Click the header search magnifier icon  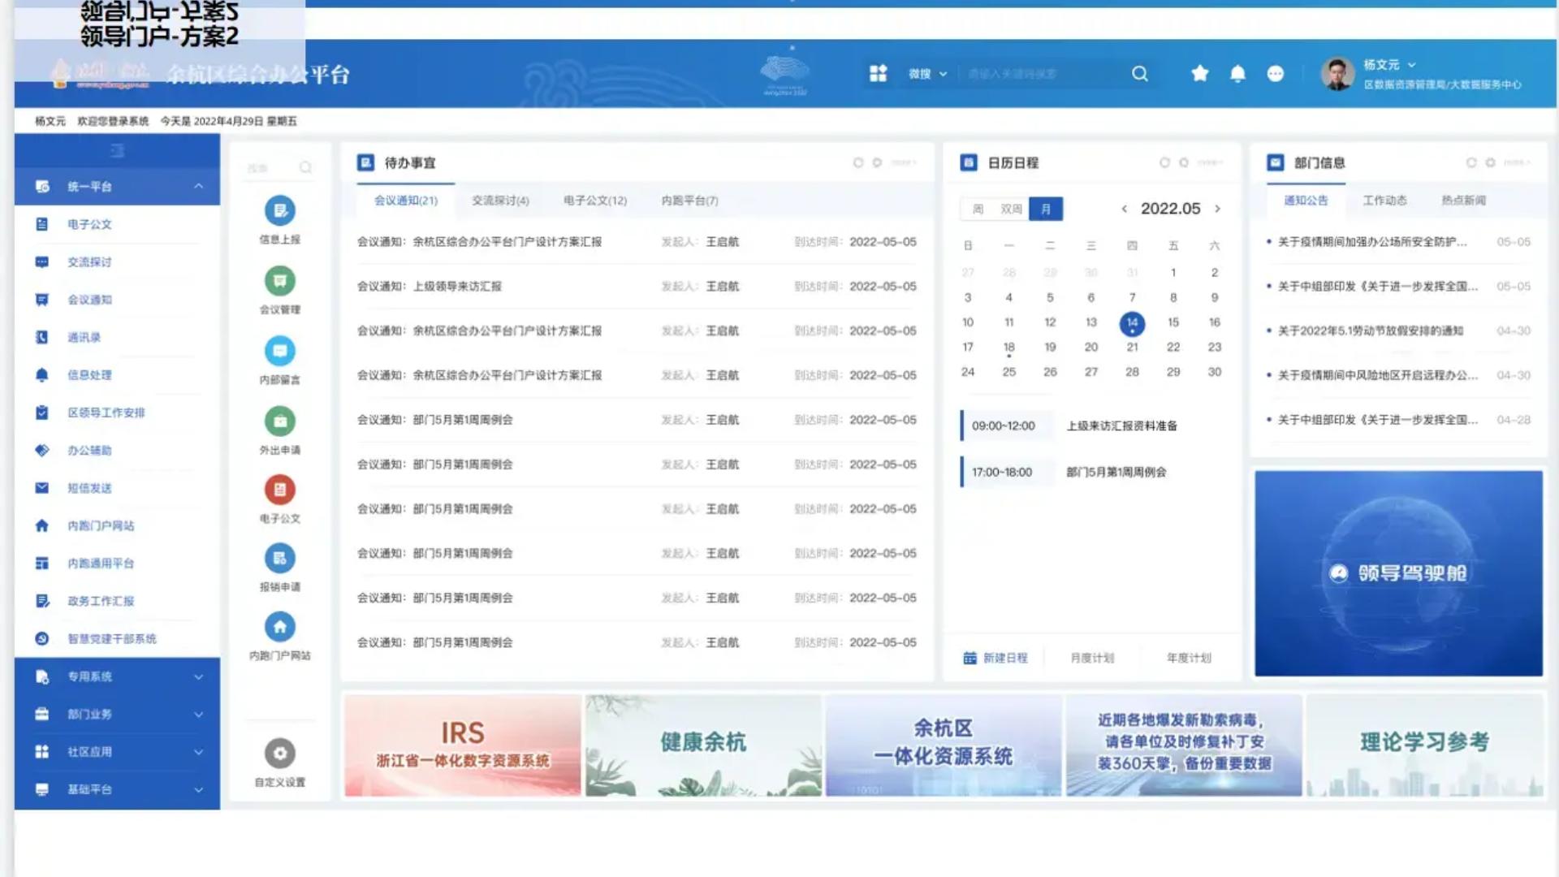tap(1140, 74)
